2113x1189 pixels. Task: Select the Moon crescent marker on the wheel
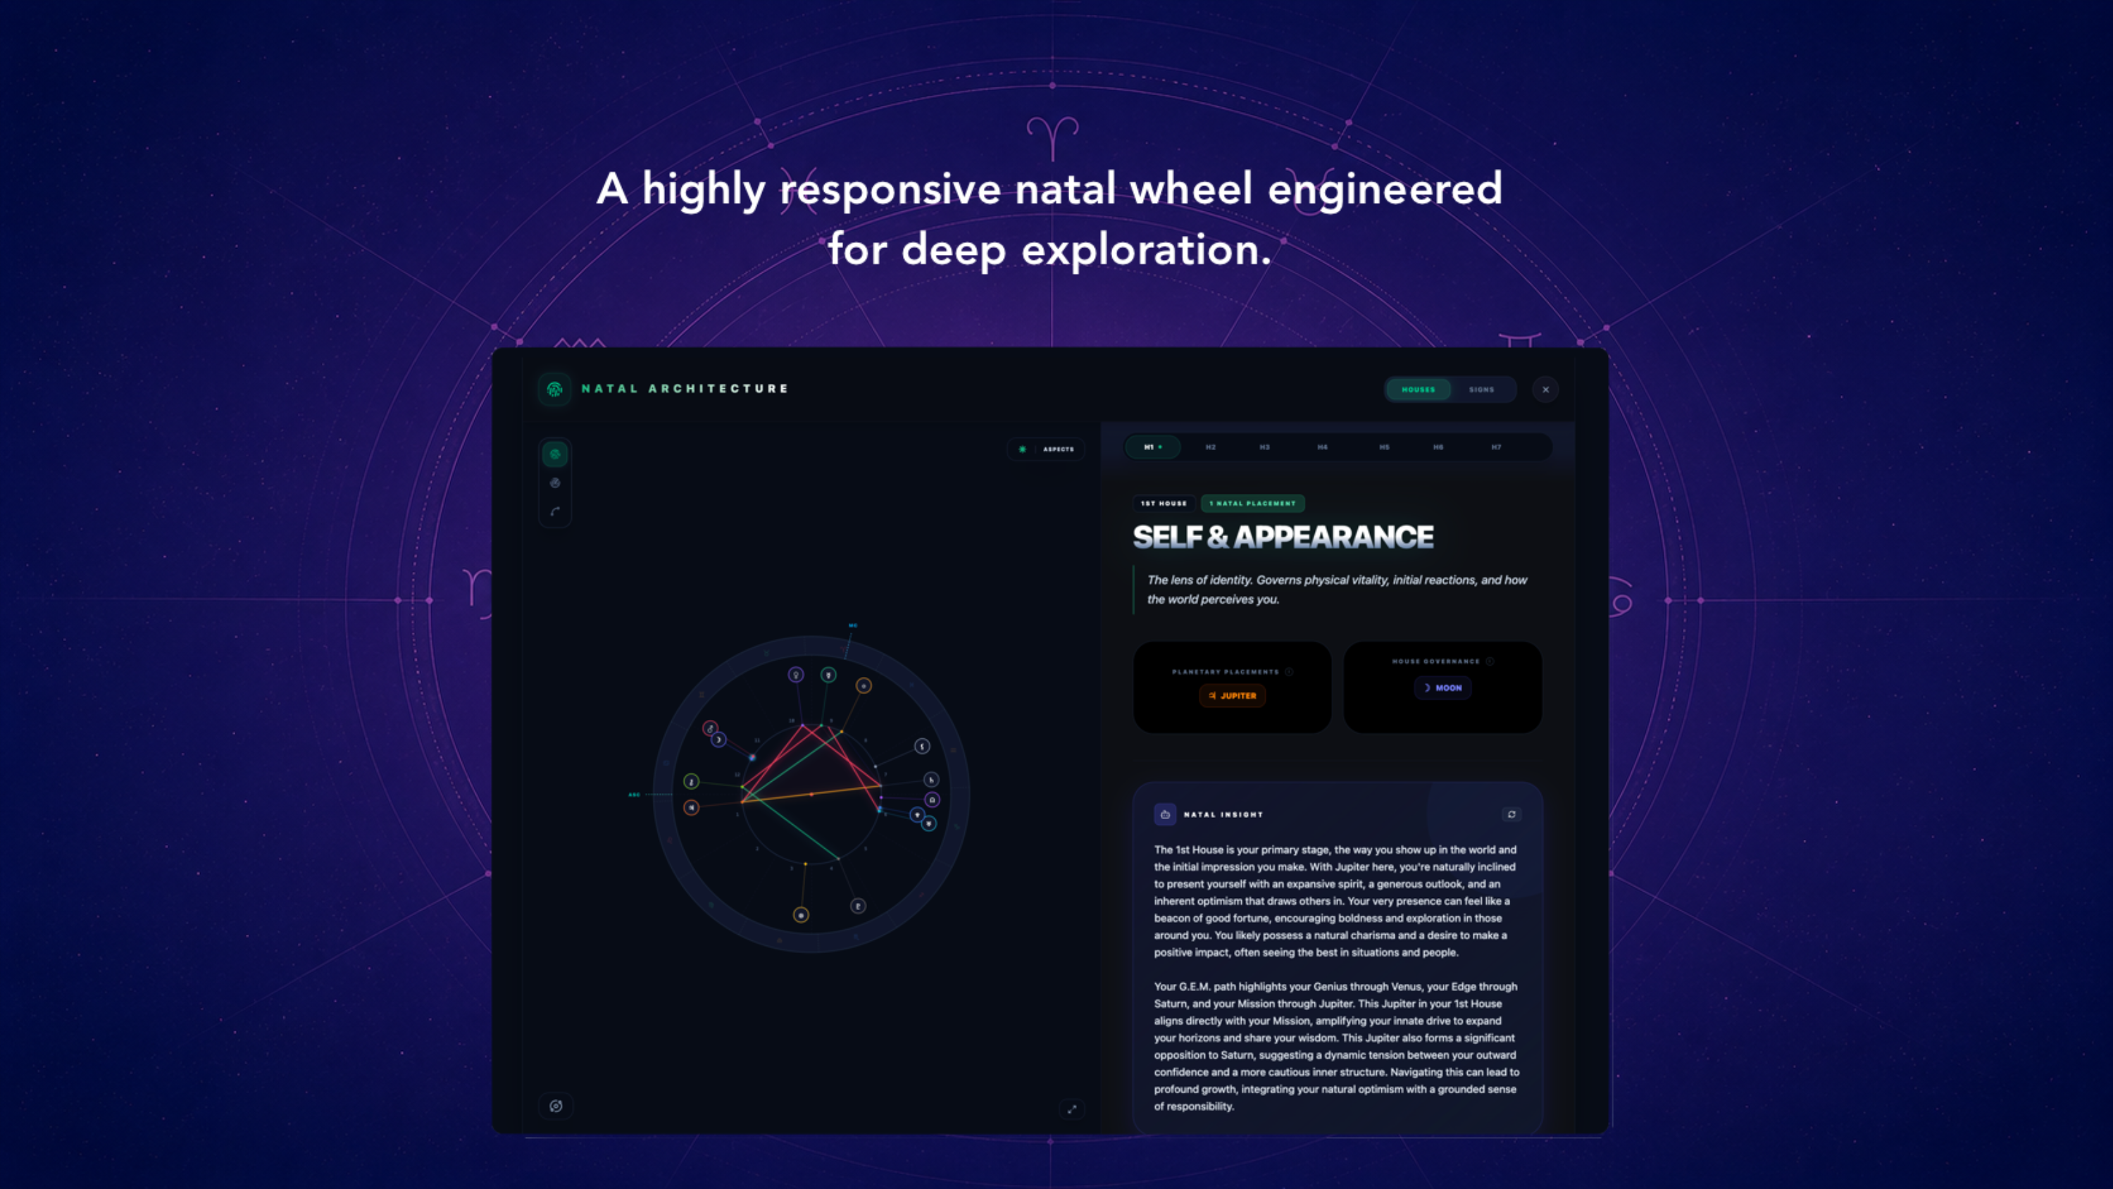coord(718,740)
